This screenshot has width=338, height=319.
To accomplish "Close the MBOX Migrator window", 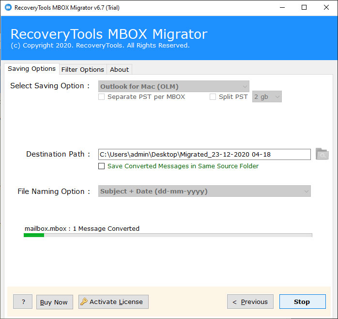I will pos(326,8).
